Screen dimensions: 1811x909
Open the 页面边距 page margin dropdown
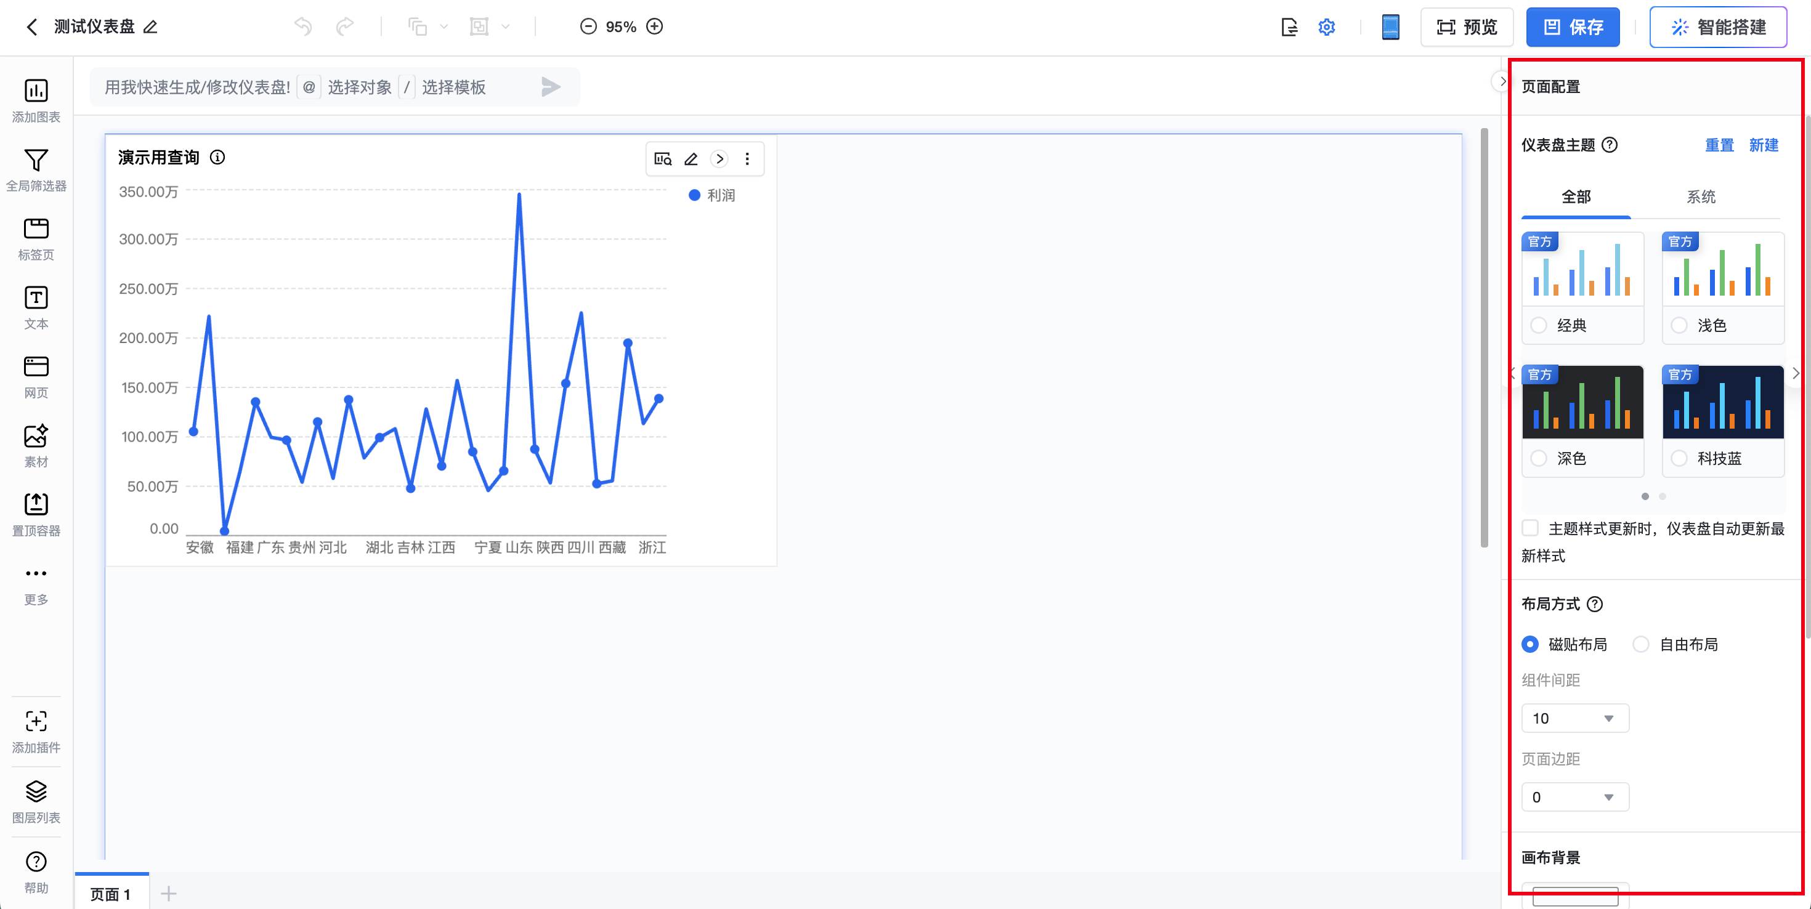[x=1575, y=796]
